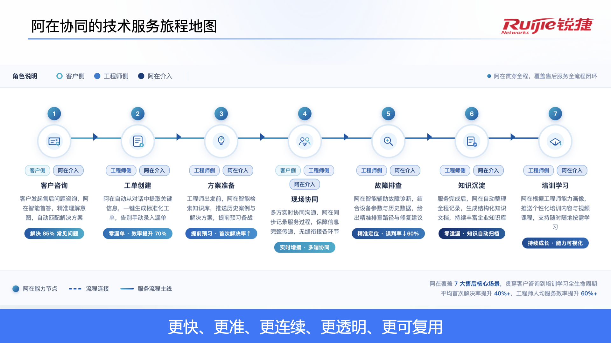Click the arrow between steps 4 and 5
The height and width of the screenshot is (343, 611).
(346, 137)
